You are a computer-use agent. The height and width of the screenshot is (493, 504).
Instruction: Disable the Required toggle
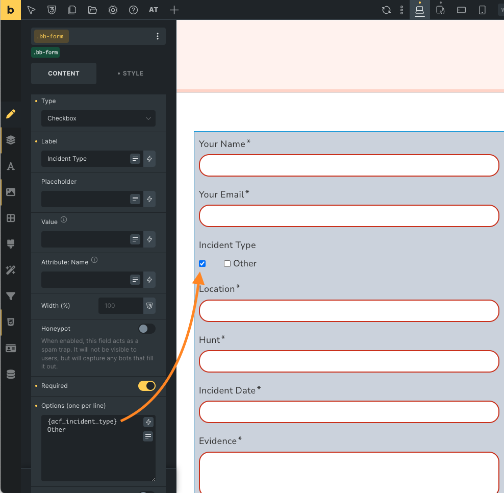(147, 386)
